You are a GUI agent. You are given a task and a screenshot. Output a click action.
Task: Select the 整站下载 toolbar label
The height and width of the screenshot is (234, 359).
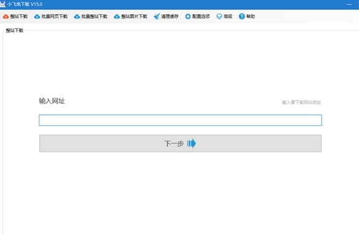(x=19, y=17)
